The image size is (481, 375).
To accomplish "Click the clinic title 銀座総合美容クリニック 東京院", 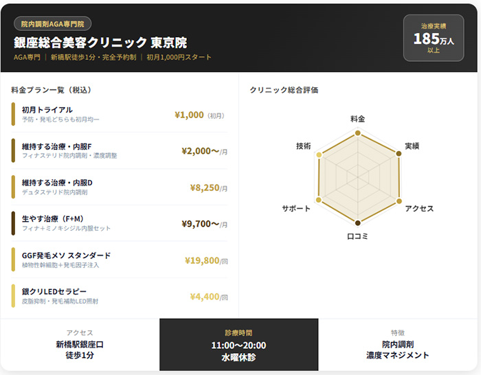I will [100, 42].
